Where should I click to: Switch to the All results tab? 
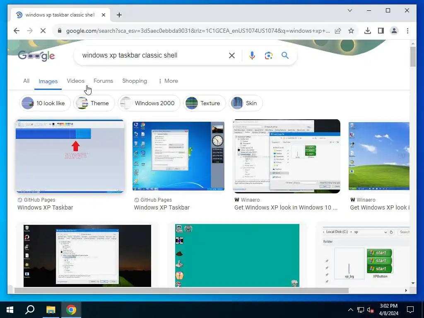pyautogui.click(x=26, y=81)
